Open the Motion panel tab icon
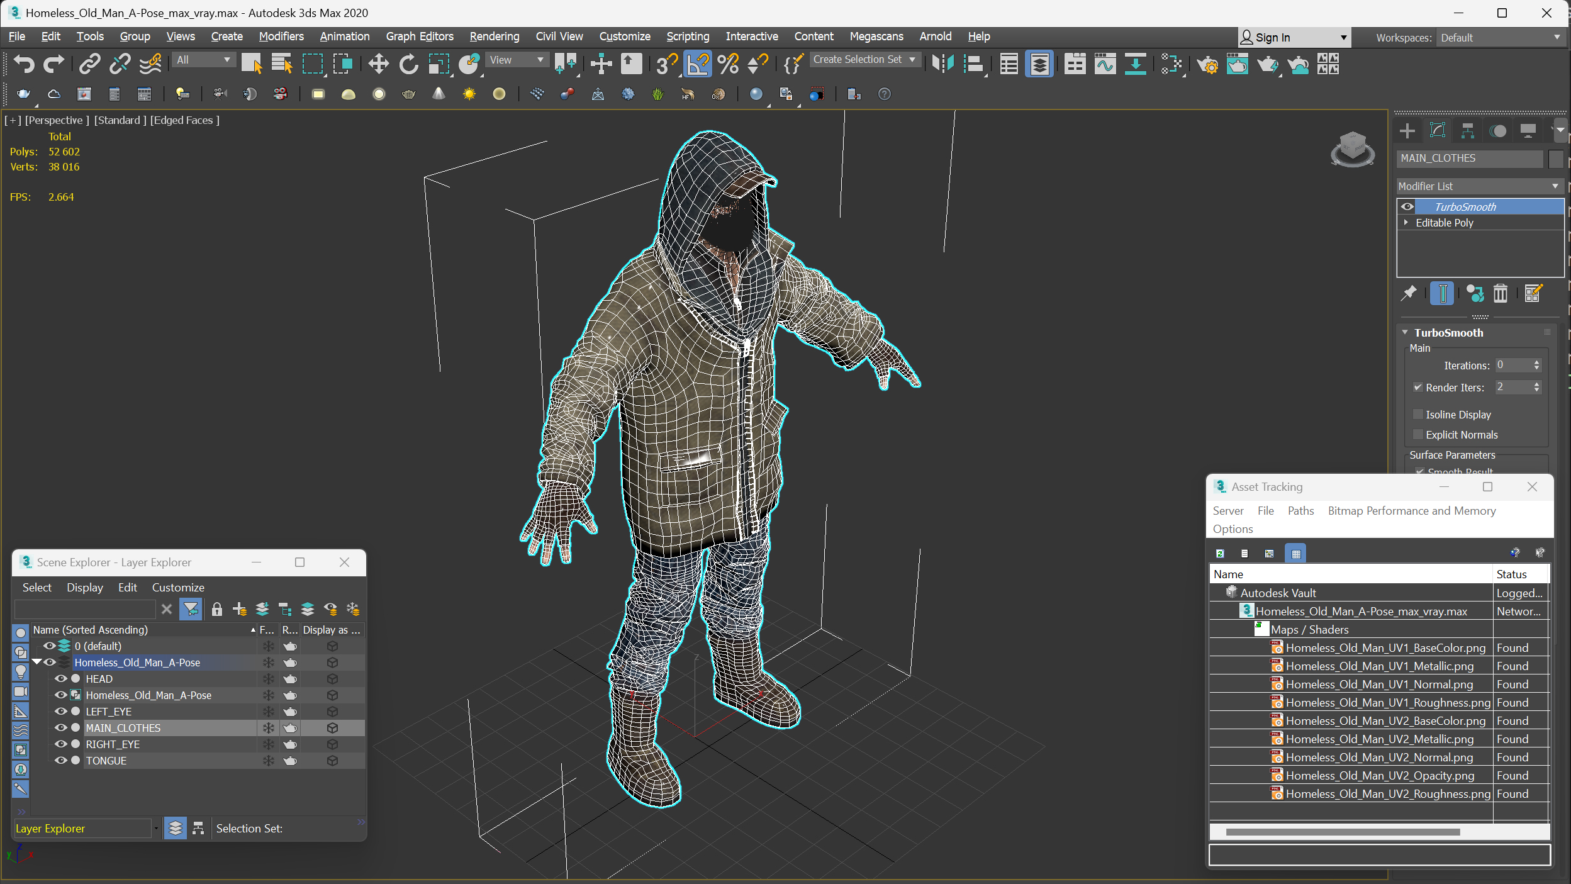This screenshot has height=884, width=1571. pyautogui.click(x=1498, y=131)
